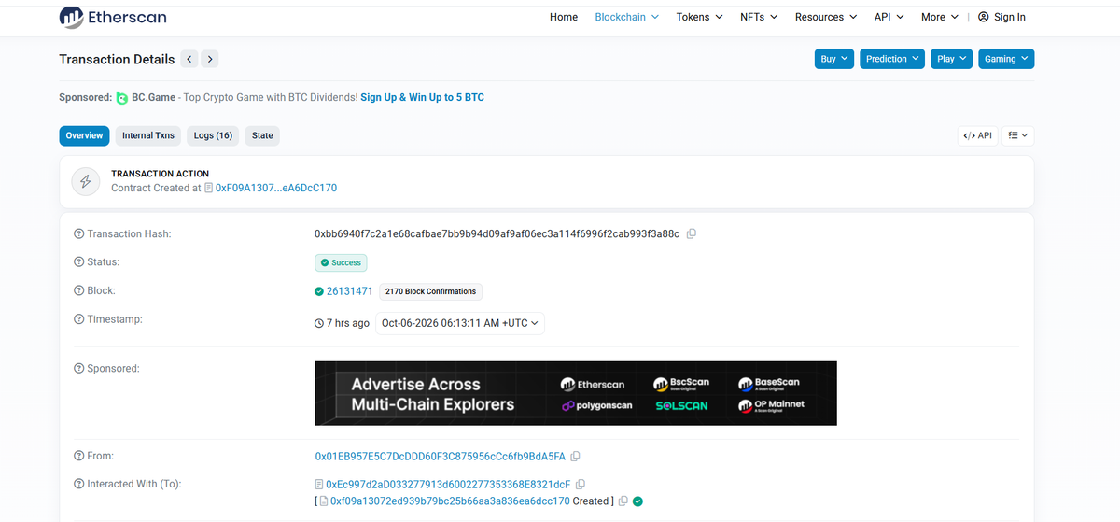Click the Etherscan logo
The height and width of the screenshot is (522, 1120).
click(113, 17)
